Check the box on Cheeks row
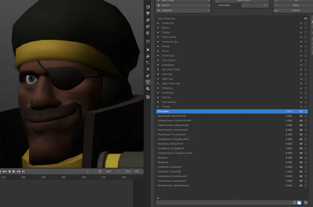The width and height of the screenshot is (313, 207). point(306,32)
